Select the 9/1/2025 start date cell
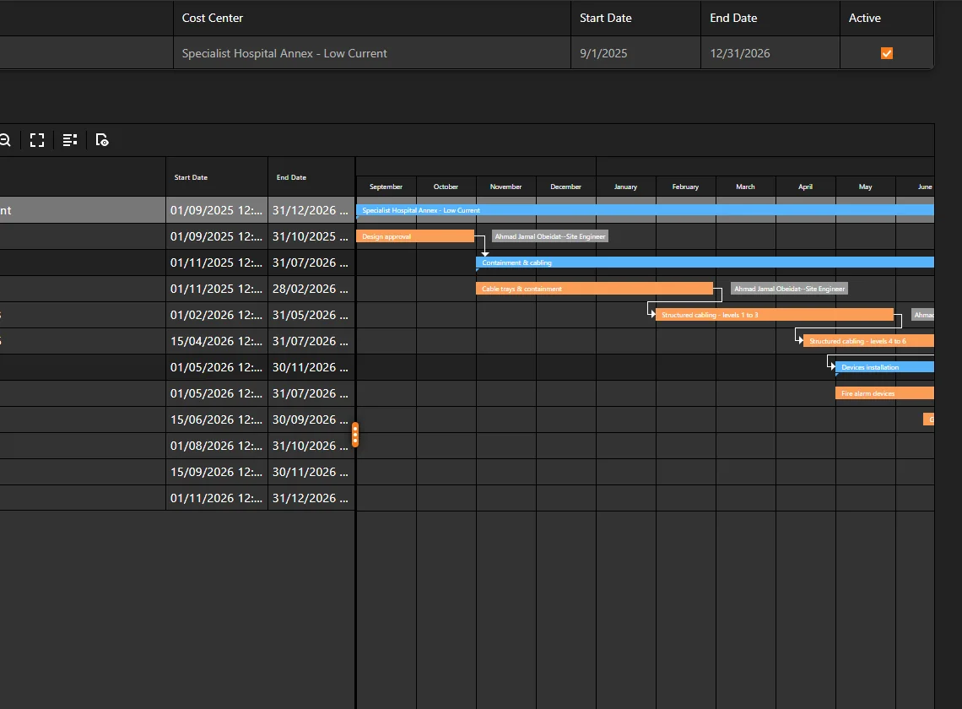Screen dimensions: 962x709 [635, 53]
